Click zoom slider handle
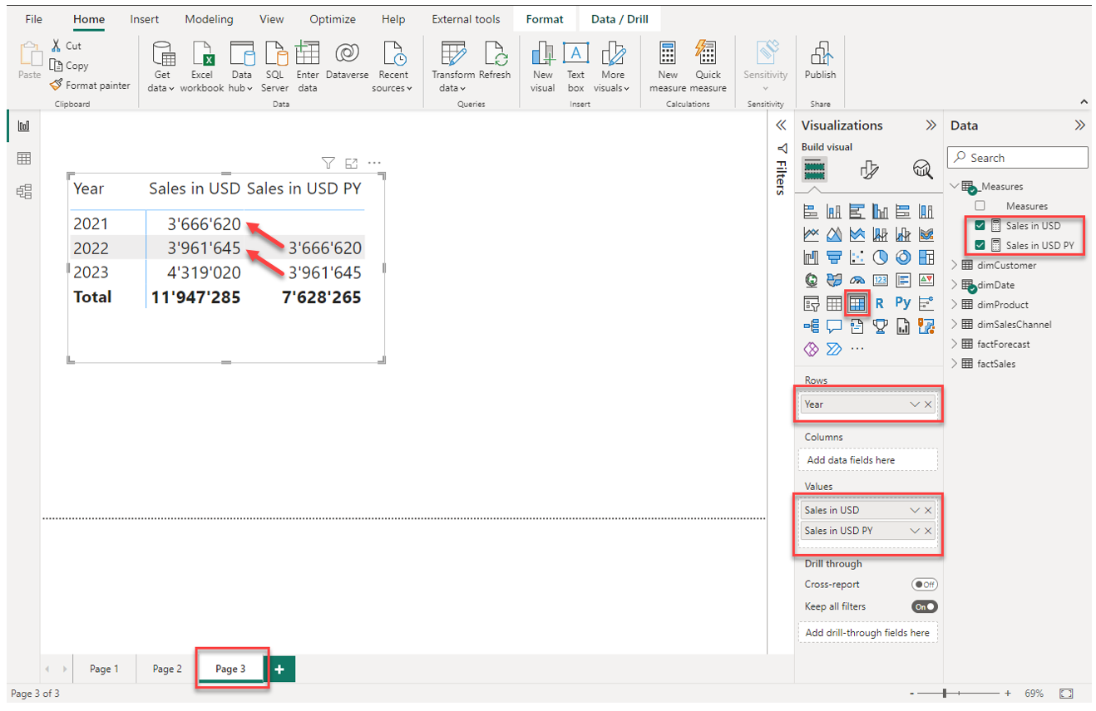This screenshot has width=1096, height=711. point(944,693)
